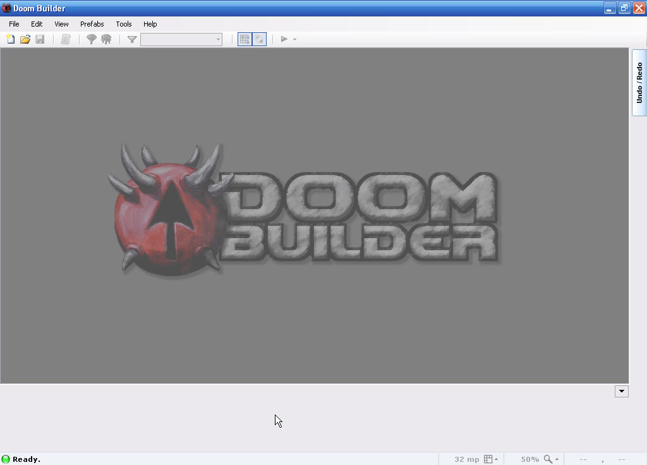Click the info panel collapse arrow button
The height and width of the screenshot is (465, 647).
(621, 391)
